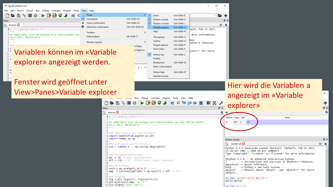Click Variable explorer options gear icon
The height and width of the screenshot is (187, 333).
[x=326, y=112]
